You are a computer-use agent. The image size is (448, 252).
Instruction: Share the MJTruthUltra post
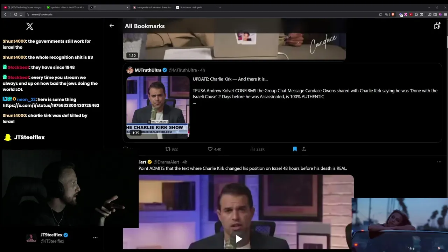click(x=304, y=149)
